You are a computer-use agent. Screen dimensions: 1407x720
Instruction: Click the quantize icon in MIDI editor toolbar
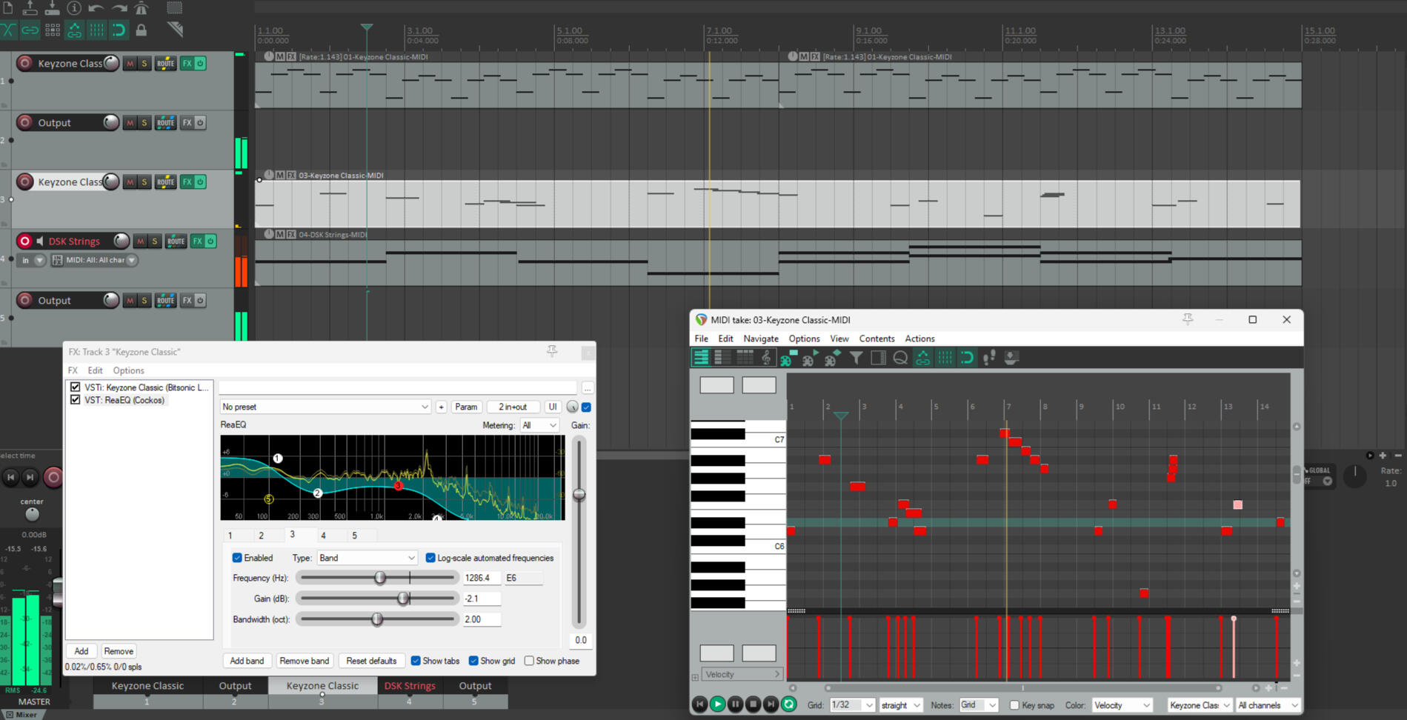pos(900,359)
